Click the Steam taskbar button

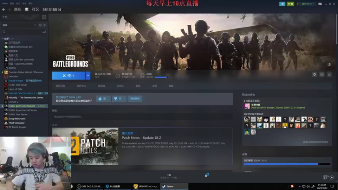[174, 186]
